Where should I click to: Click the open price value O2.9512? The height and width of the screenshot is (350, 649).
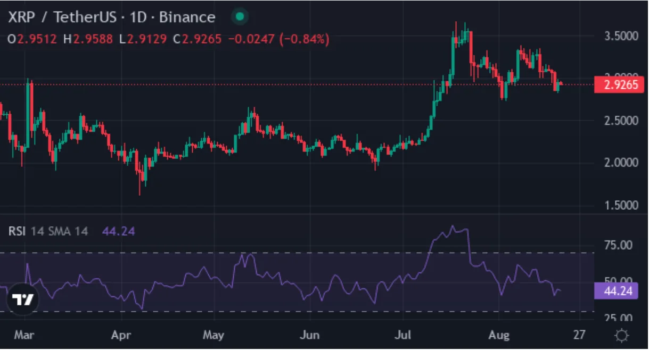click(x=32, y=39)
